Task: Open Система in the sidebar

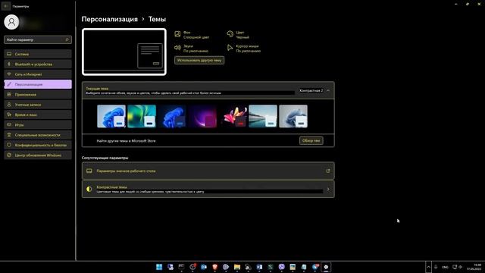Action: pos(38,54)
